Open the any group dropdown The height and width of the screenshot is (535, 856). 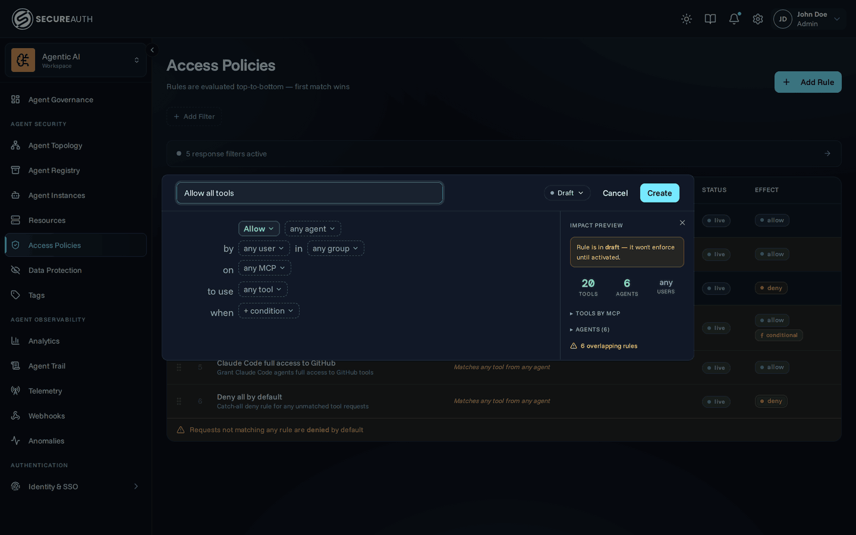coord(336,248)
